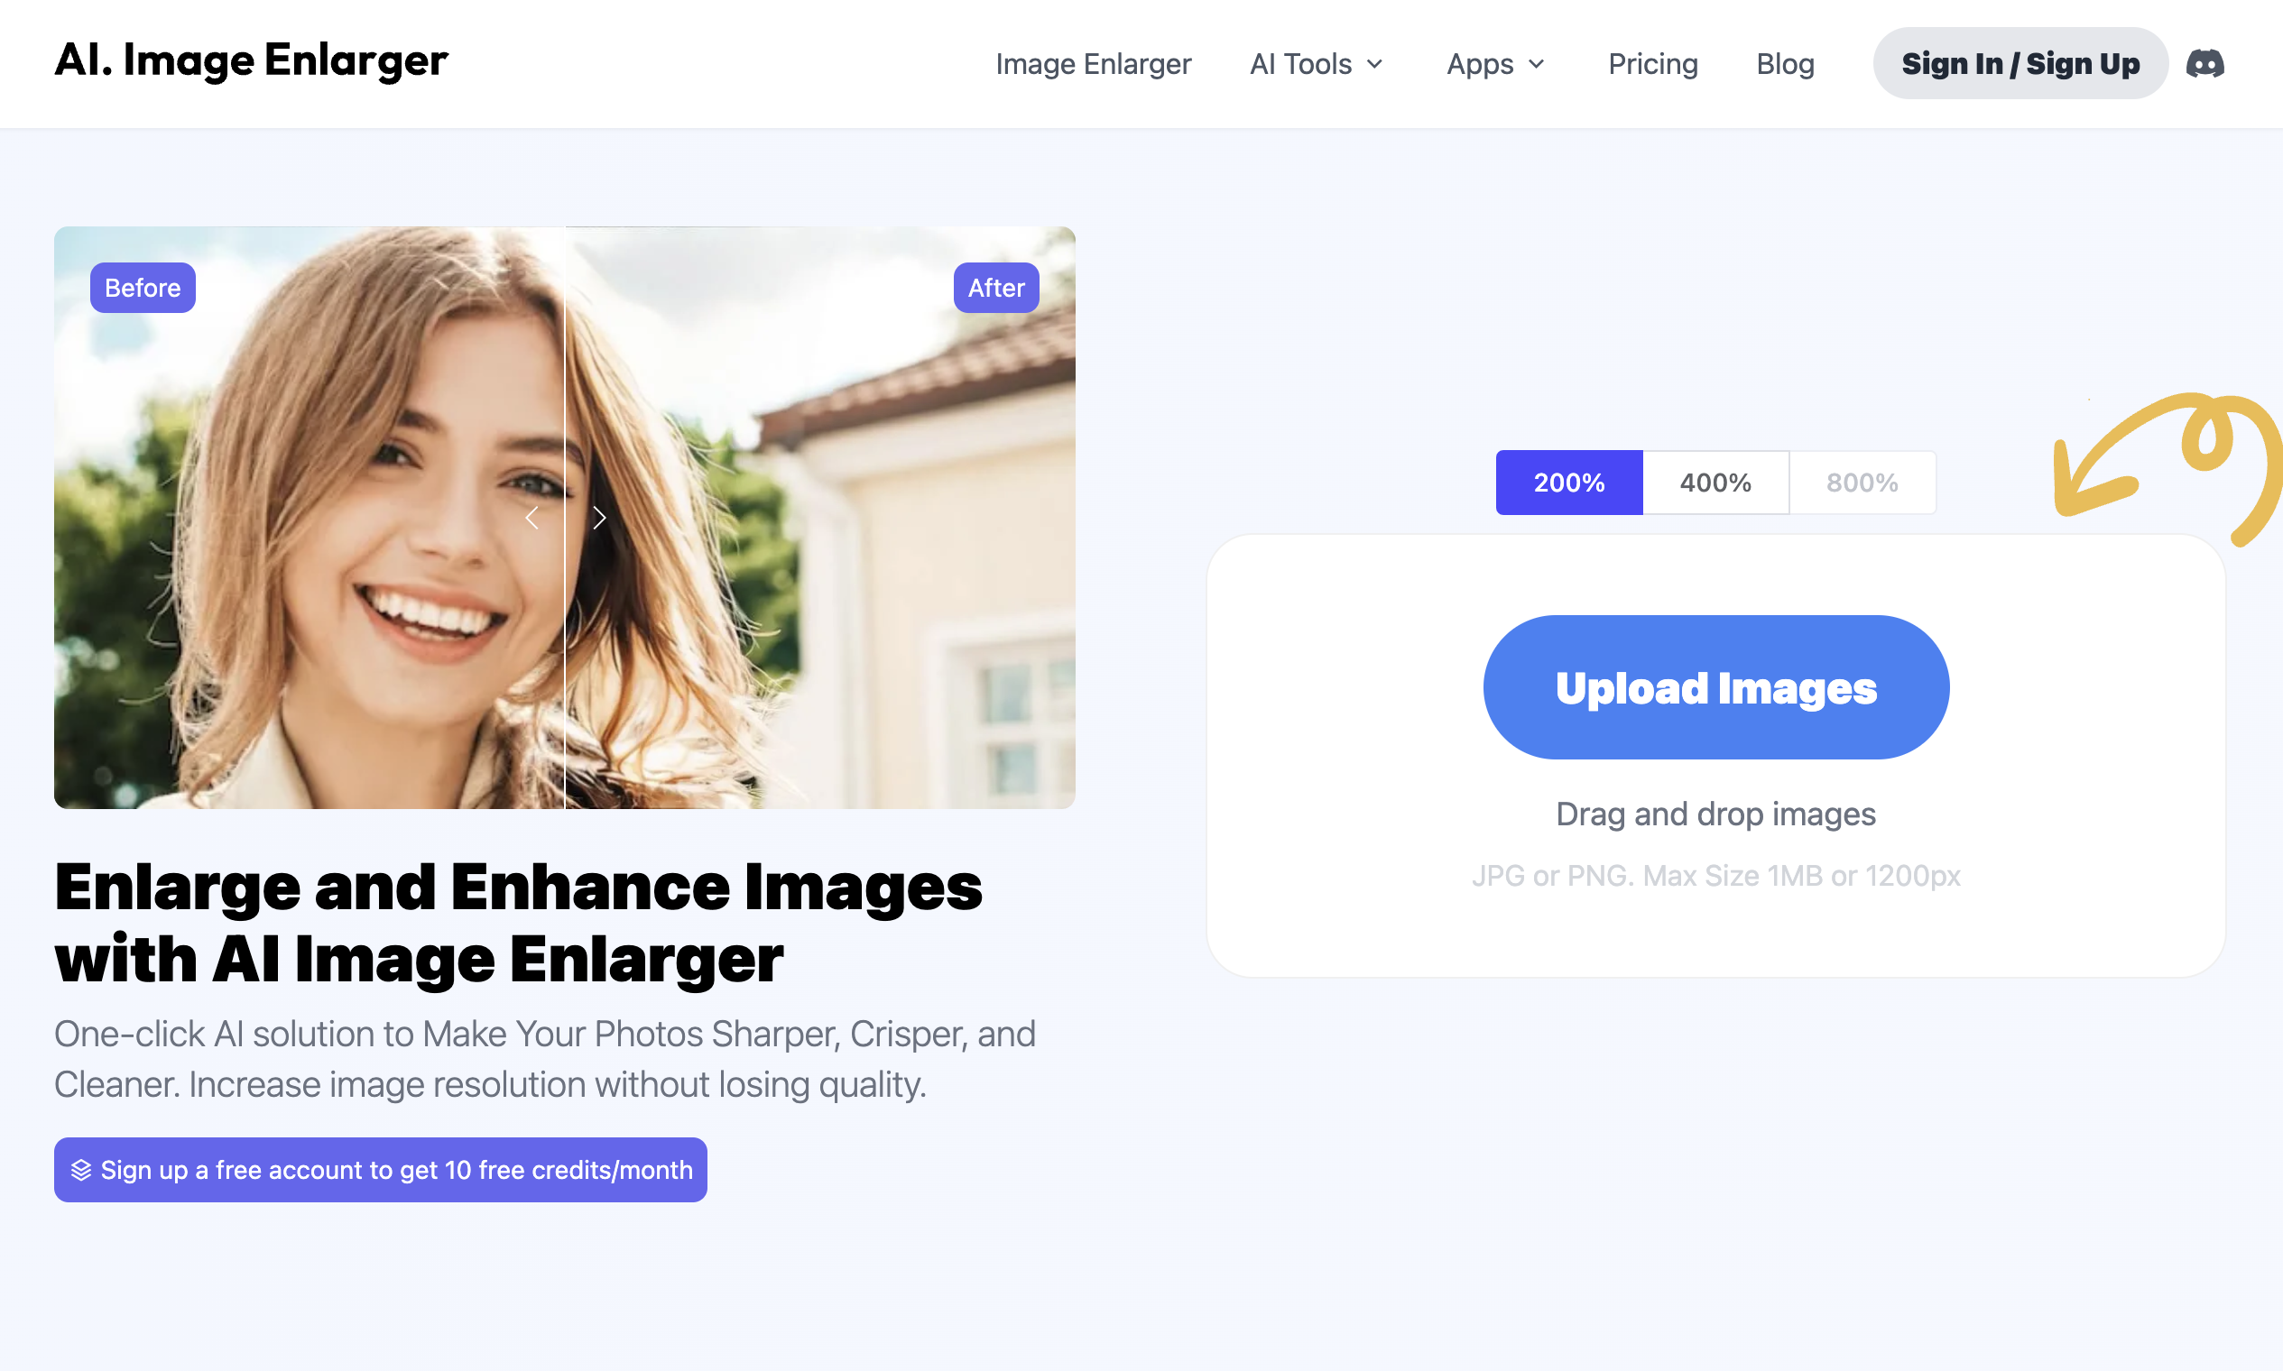Open the Discord community icon
The image size is (2283, 1371).
point(2205,63)
